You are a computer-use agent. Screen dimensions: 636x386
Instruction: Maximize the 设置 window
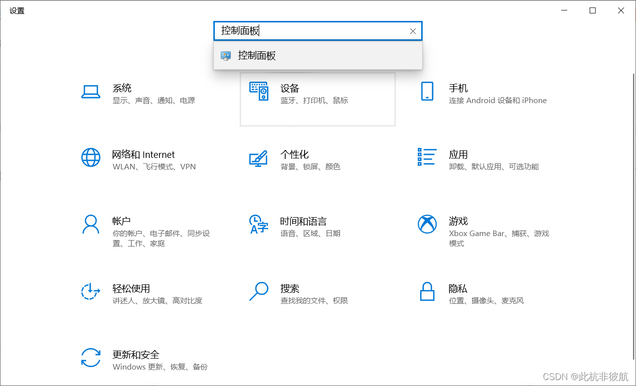(x=593, y=10)
